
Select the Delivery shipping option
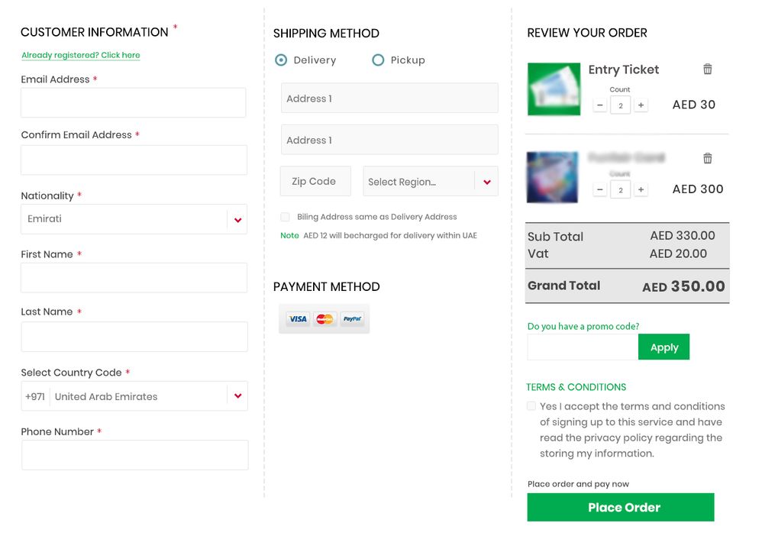[281, 60]
